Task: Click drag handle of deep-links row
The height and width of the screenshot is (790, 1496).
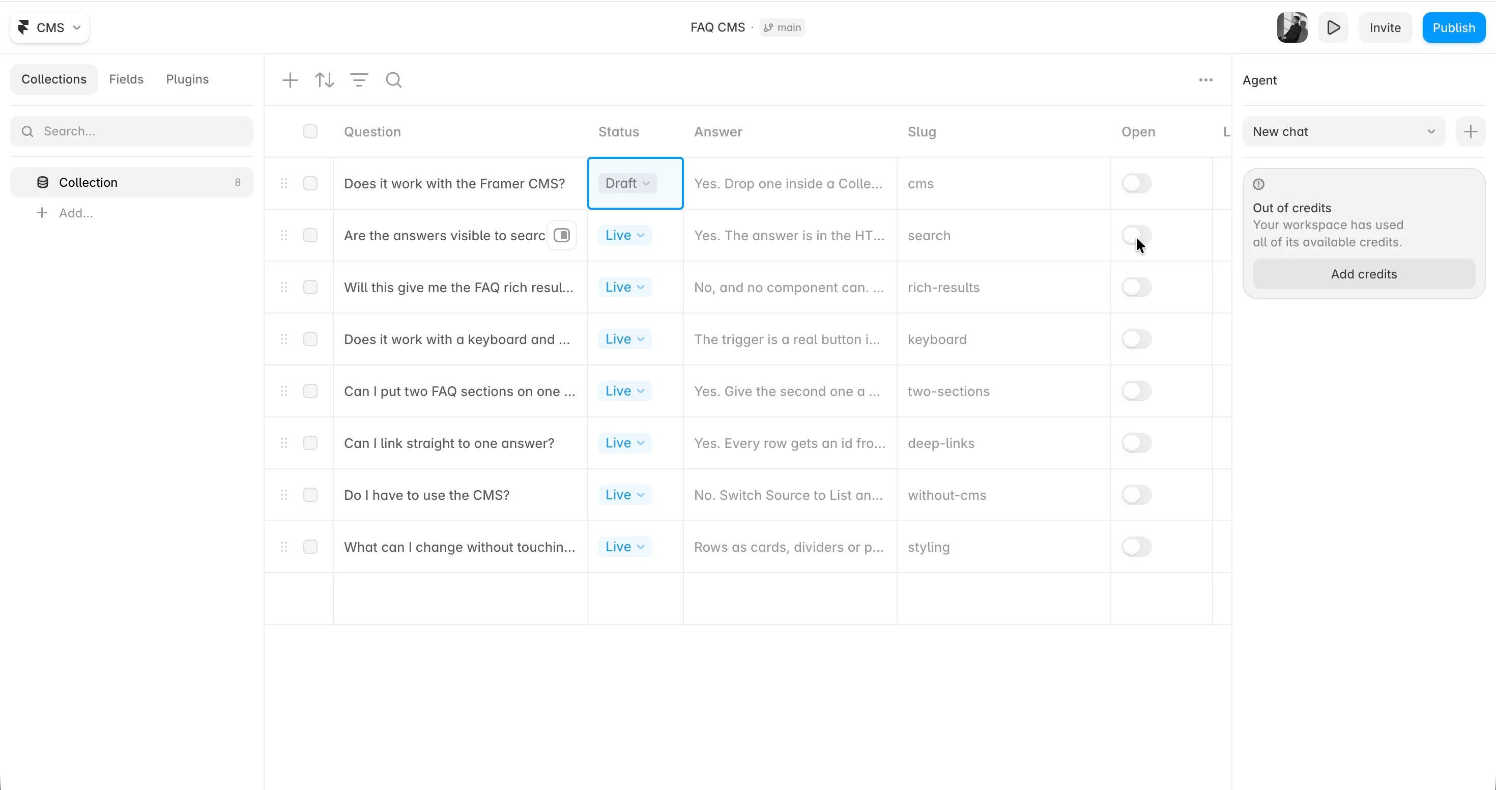Action: point(284,443)
